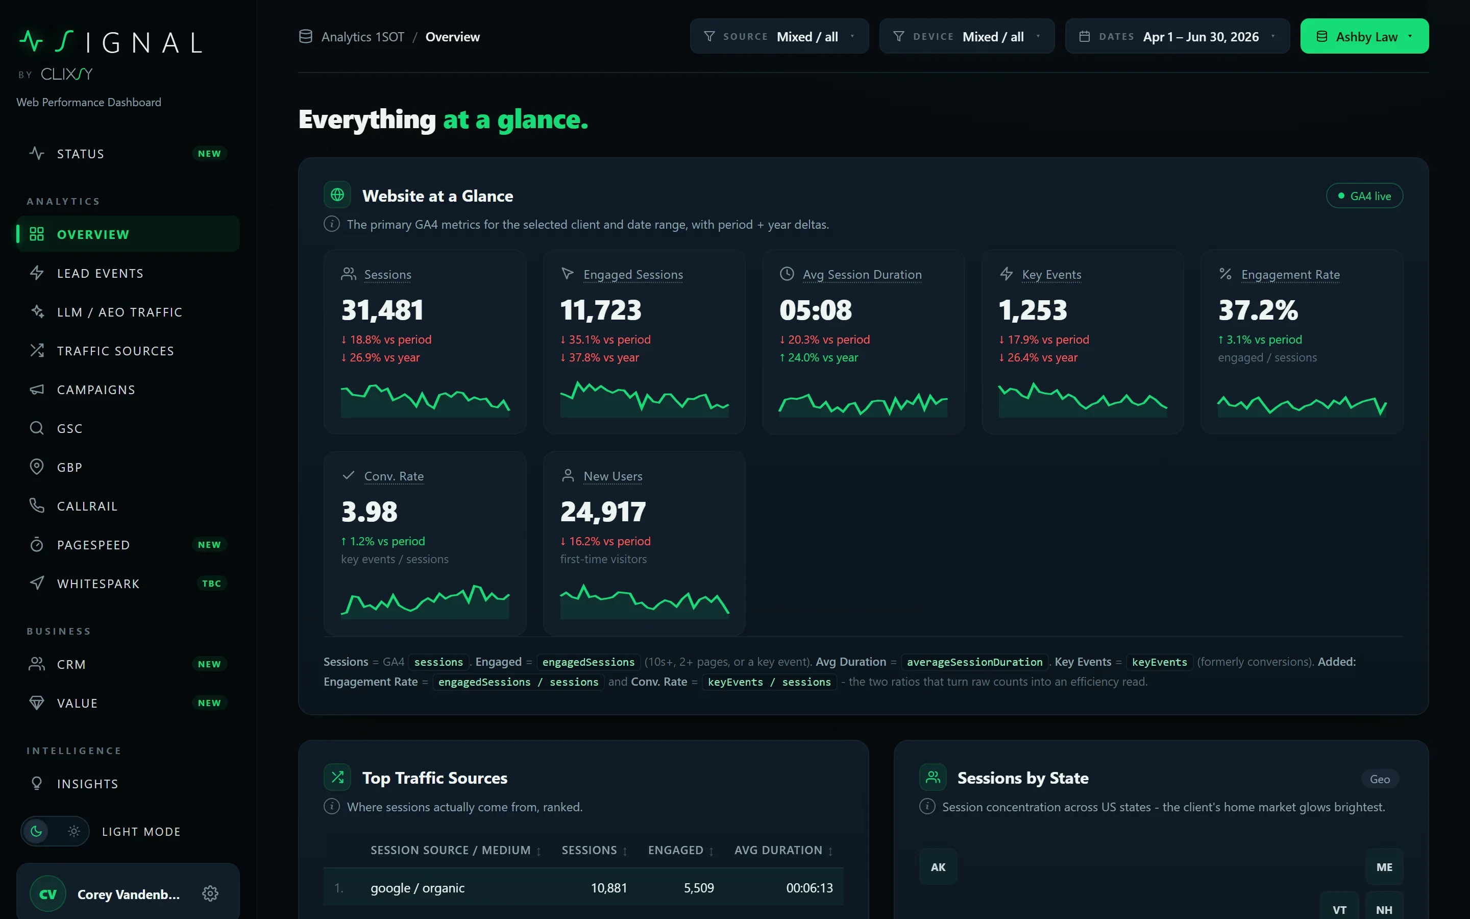Go to LLM / AEO Traffic page

pos(128,312)
